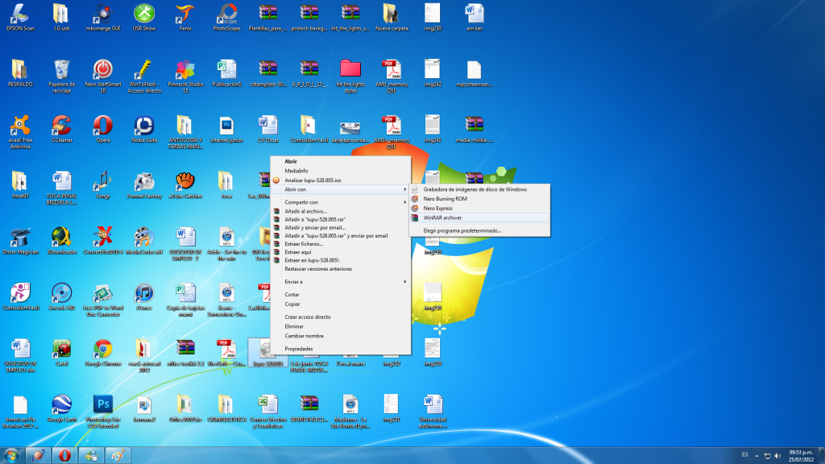Choose Añadir al archivo... option
The width and height of the screenshot is (825, 464).
[x=341, y=212]
